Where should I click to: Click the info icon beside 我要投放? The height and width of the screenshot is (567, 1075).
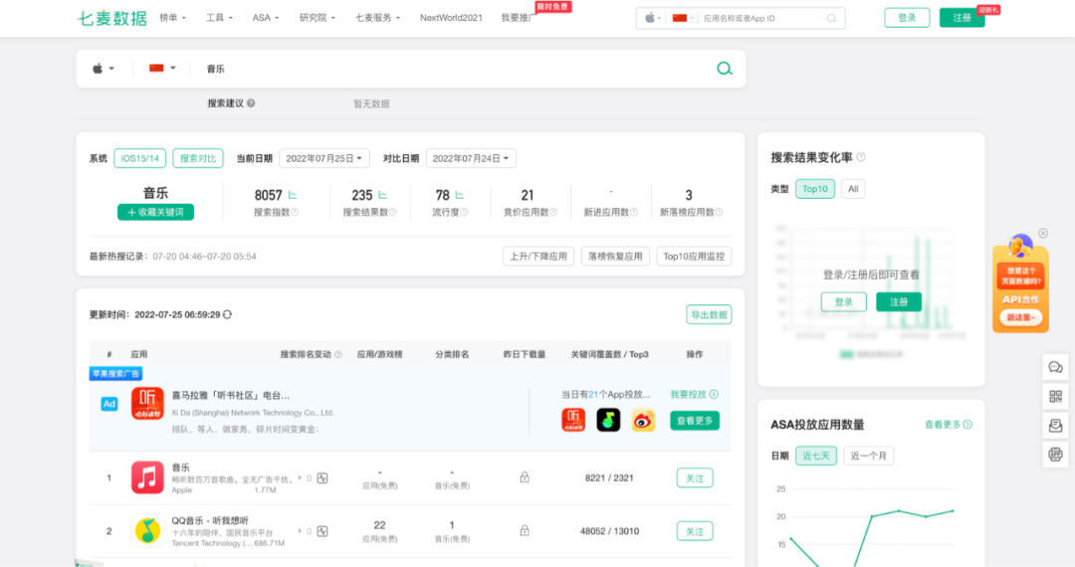[x=714, y=395]
